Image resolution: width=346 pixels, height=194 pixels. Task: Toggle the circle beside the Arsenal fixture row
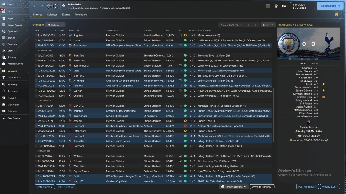[x=36, y=121]
